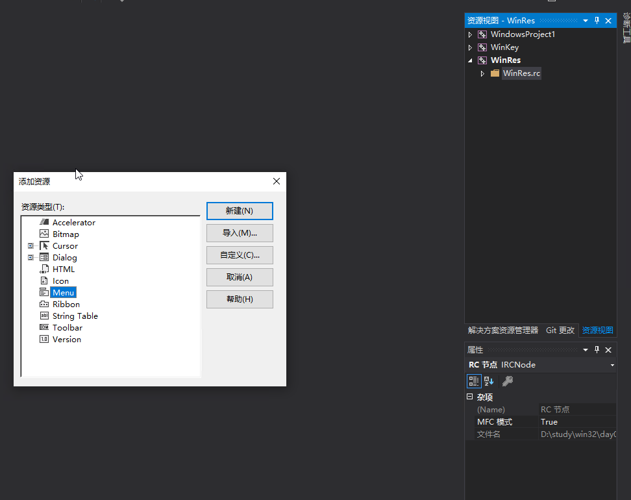Close the Add Resource dialog
The image size is (631, 500).
(277, 181)
